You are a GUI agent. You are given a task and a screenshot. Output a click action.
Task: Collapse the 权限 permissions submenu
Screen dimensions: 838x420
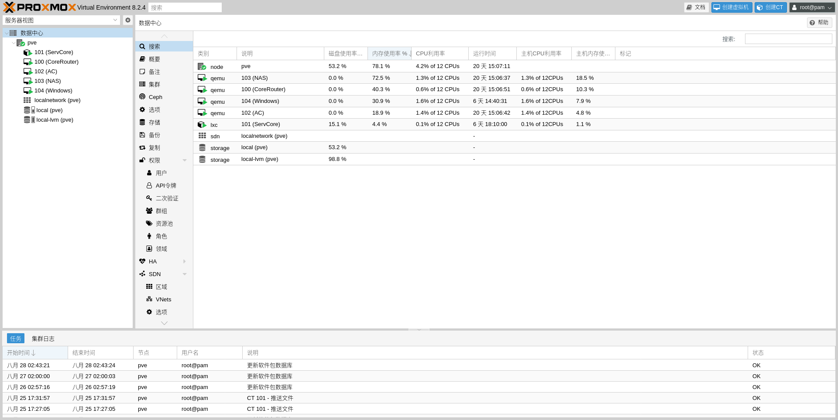point(185,160)
